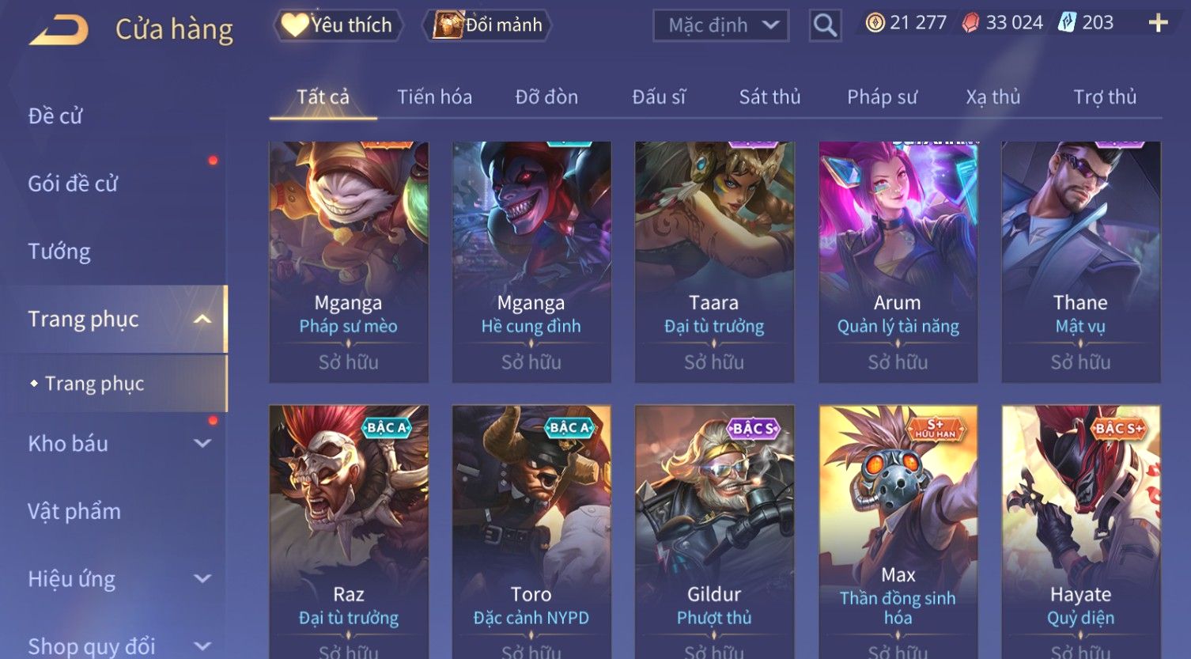
Task: Open the Mặc định sort dropdown
Action: pos(720,25)
